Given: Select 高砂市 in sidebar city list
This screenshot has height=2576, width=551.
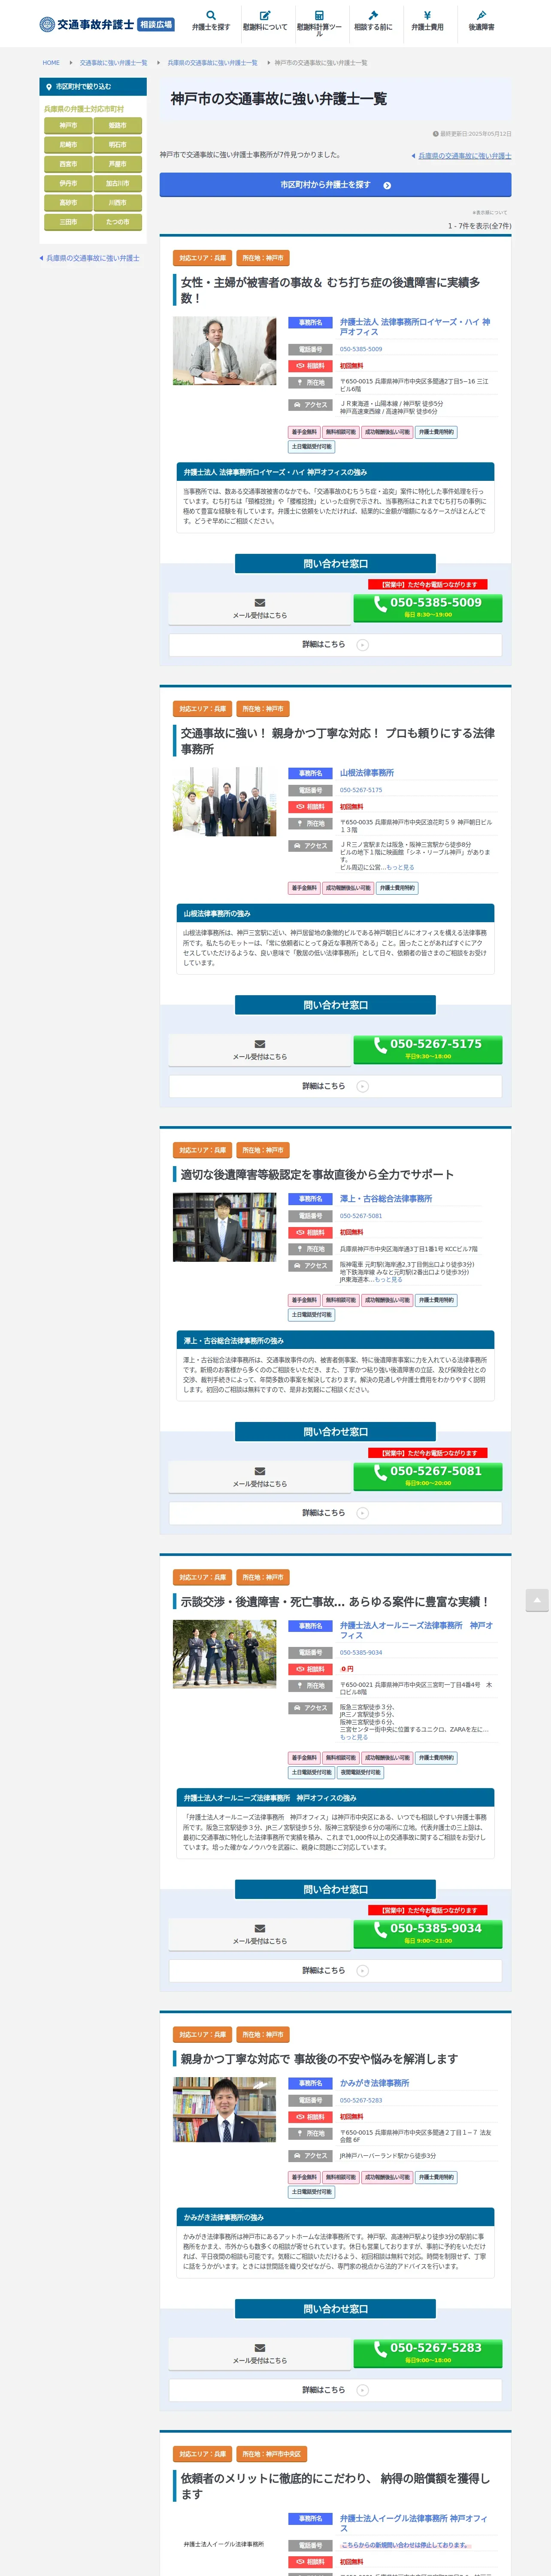Looking at the screenshot, I should pyautogui.click(x=68, y=203).
